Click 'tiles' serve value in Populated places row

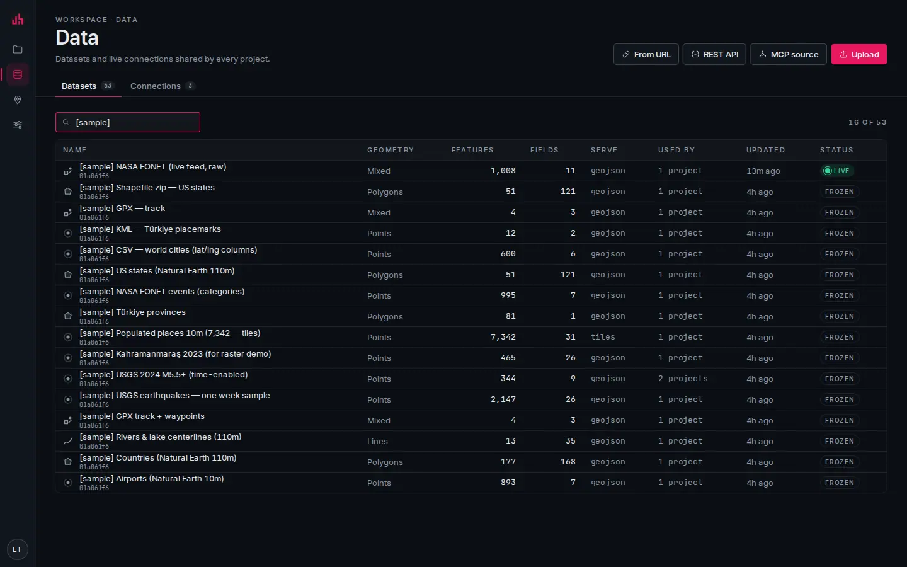(603, 337)
